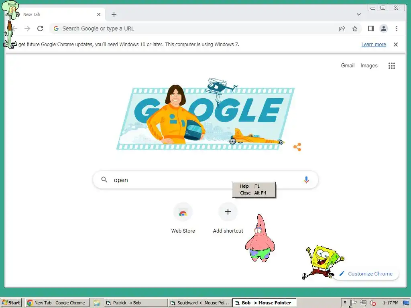
Task: Click the Squidward character
Action: (10, 24)
